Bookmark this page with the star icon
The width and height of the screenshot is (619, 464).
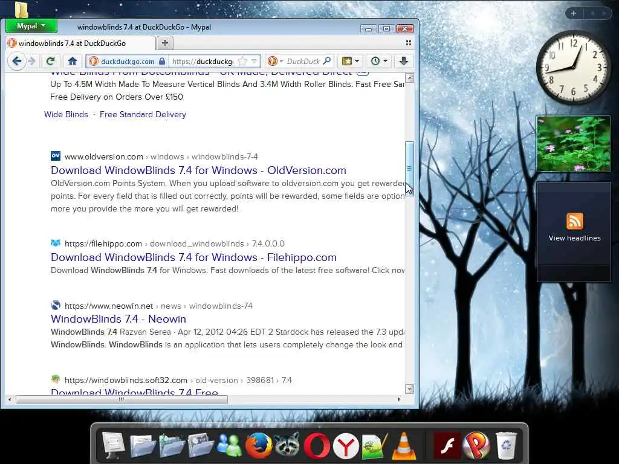click(242, 62)
